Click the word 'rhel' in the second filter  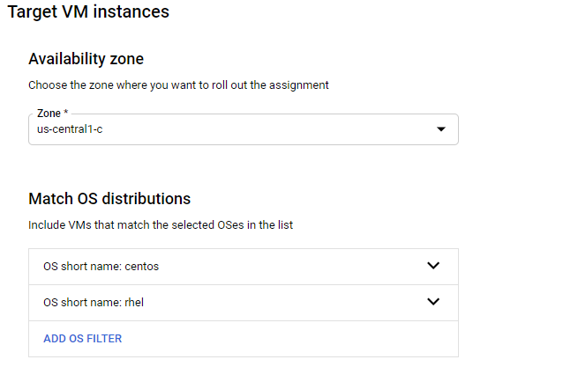136,302
